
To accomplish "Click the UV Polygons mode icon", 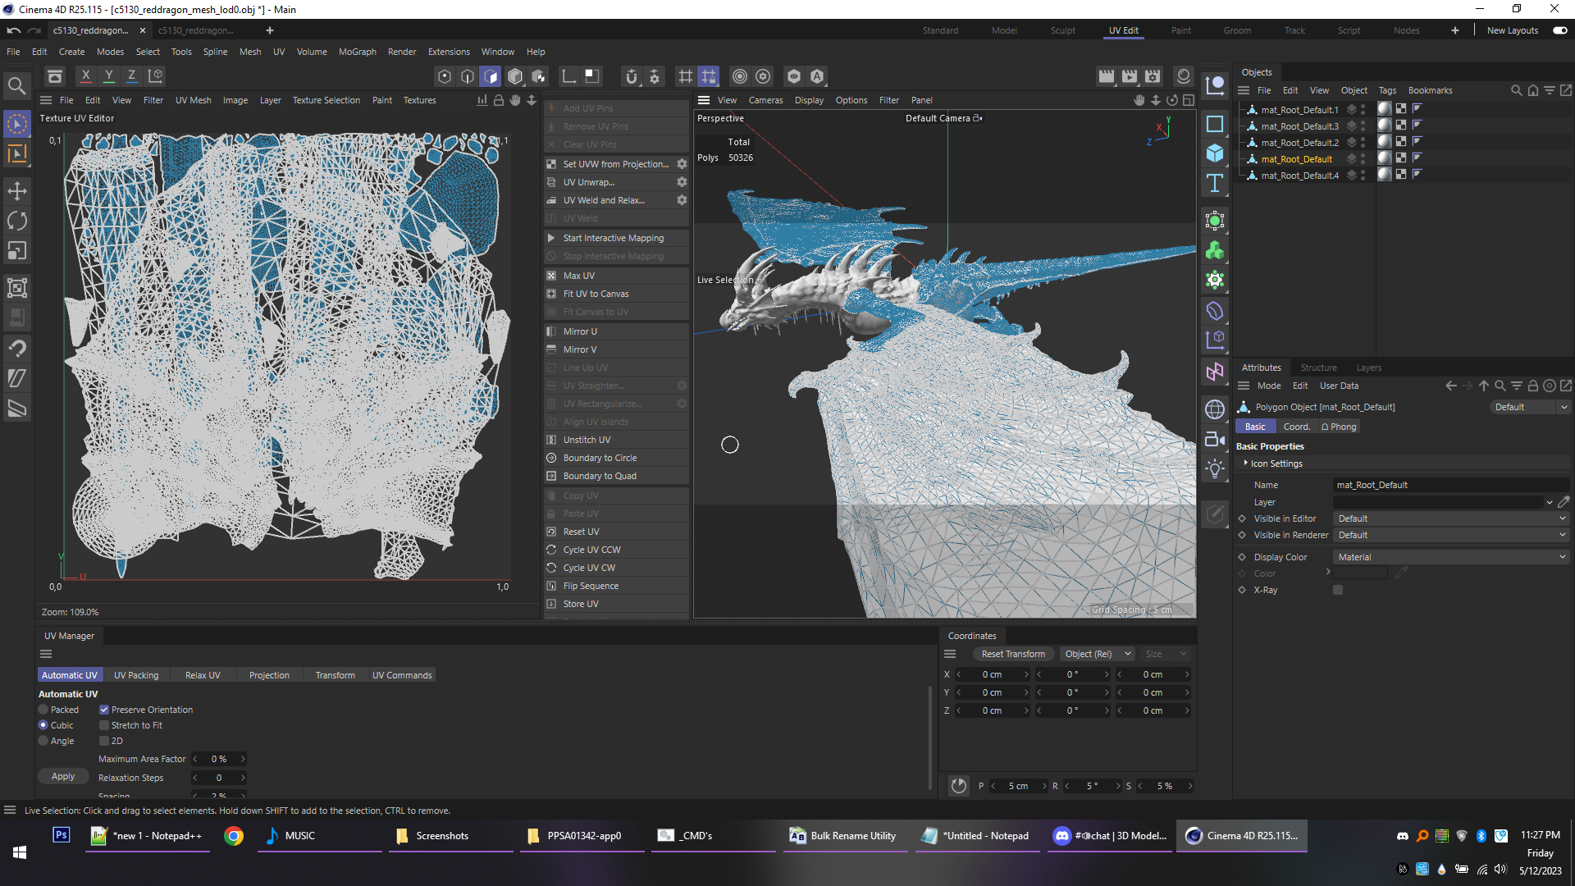I will [x=491, y=76].
